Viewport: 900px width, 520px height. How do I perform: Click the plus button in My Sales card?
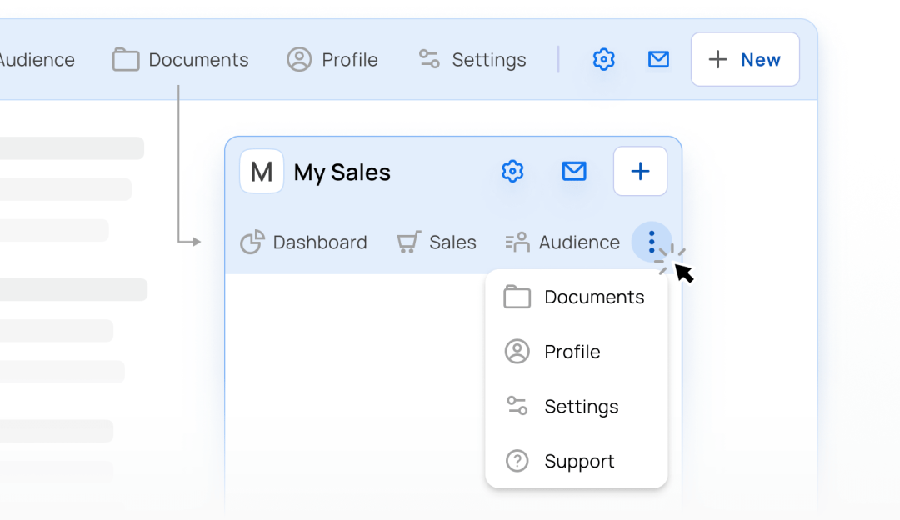(640, 172)
